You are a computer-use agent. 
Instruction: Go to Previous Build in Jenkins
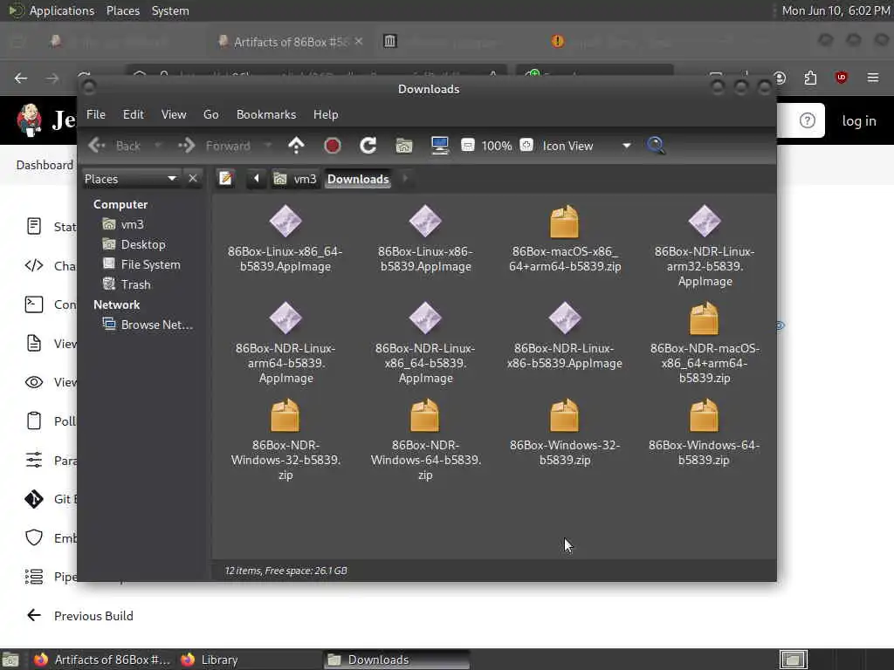point(79,616)
